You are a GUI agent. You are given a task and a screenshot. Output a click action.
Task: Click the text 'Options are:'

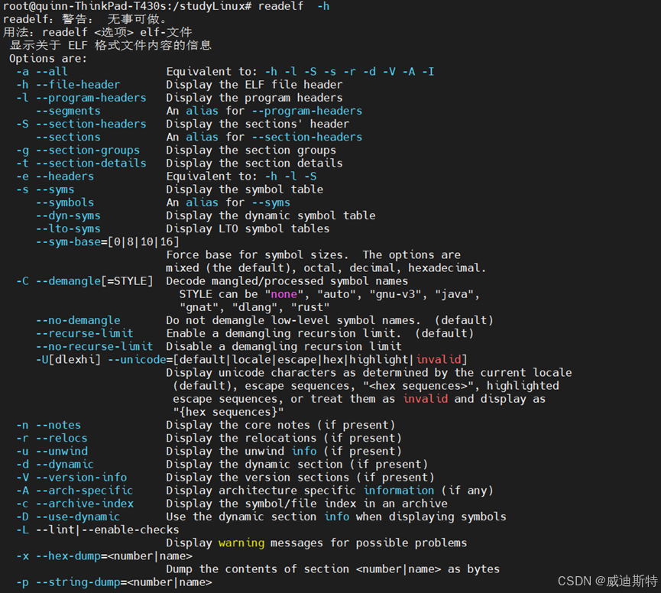(48, 59)
